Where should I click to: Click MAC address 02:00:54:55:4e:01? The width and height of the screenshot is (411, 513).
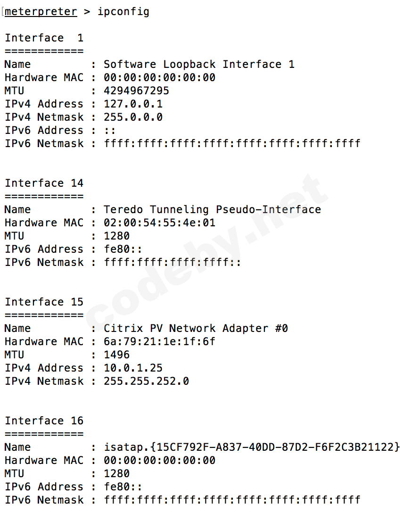159,223
